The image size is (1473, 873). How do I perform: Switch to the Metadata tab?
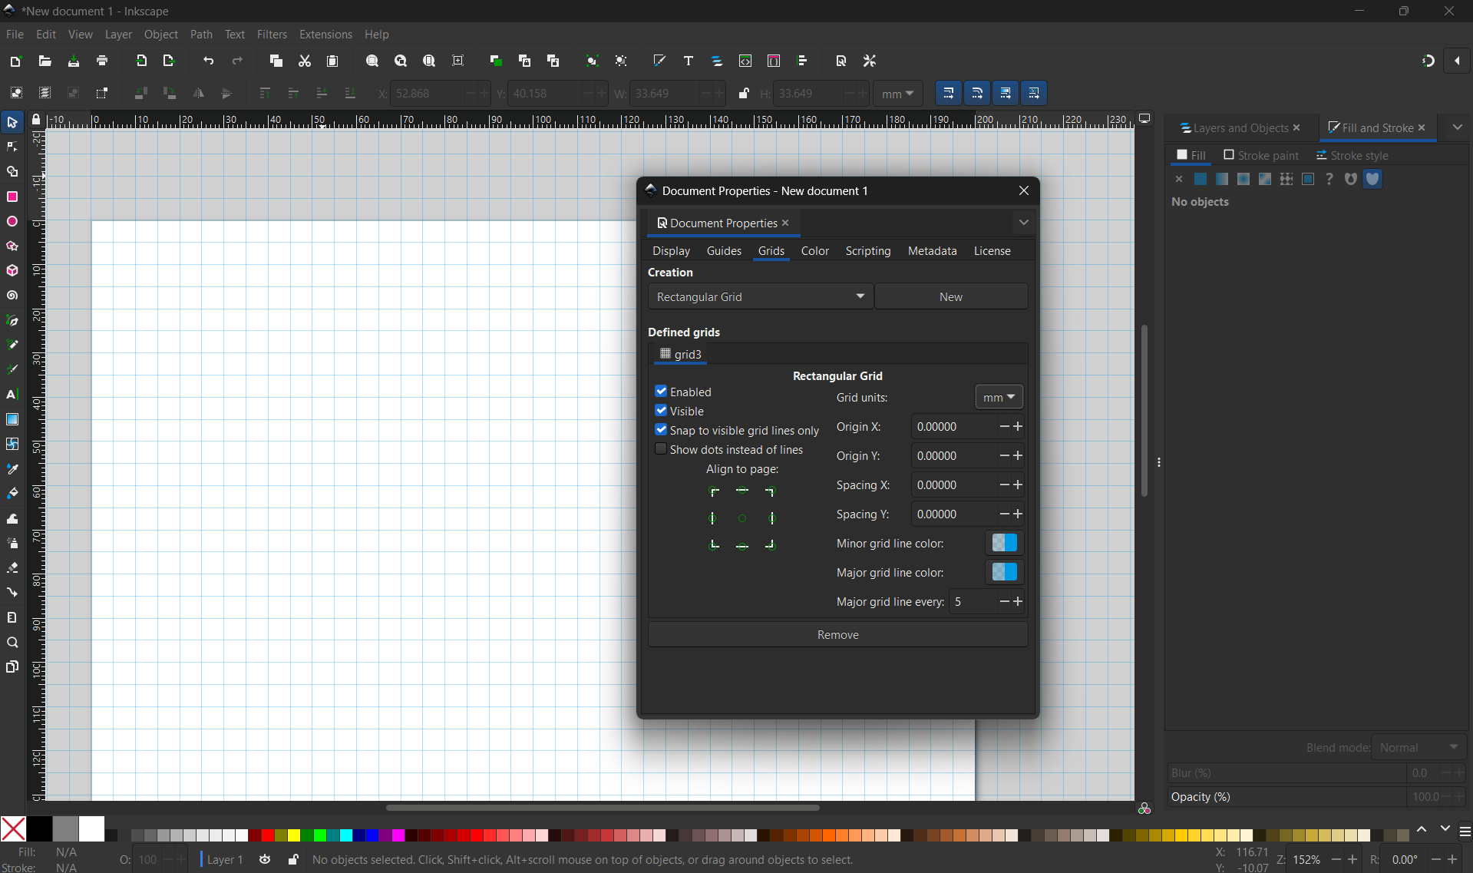[x=932, y=251]
